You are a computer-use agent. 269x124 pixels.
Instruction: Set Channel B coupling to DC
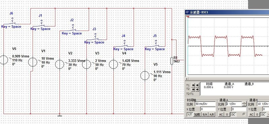coord(263,115)
